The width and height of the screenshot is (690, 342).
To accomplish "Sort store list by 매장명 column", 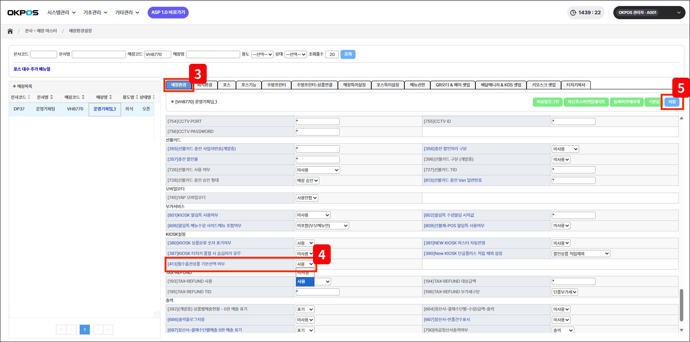I will (104, 97).
